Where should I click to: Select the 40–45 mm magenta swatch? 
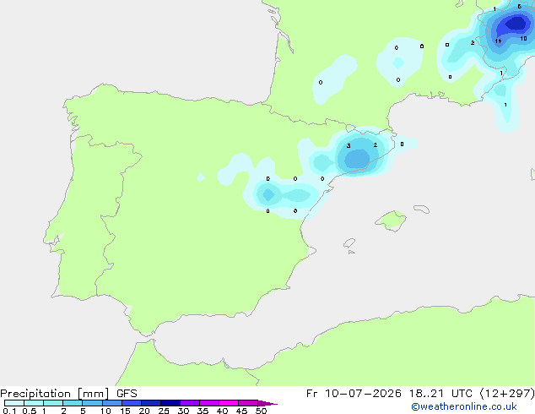coord(229,403)
